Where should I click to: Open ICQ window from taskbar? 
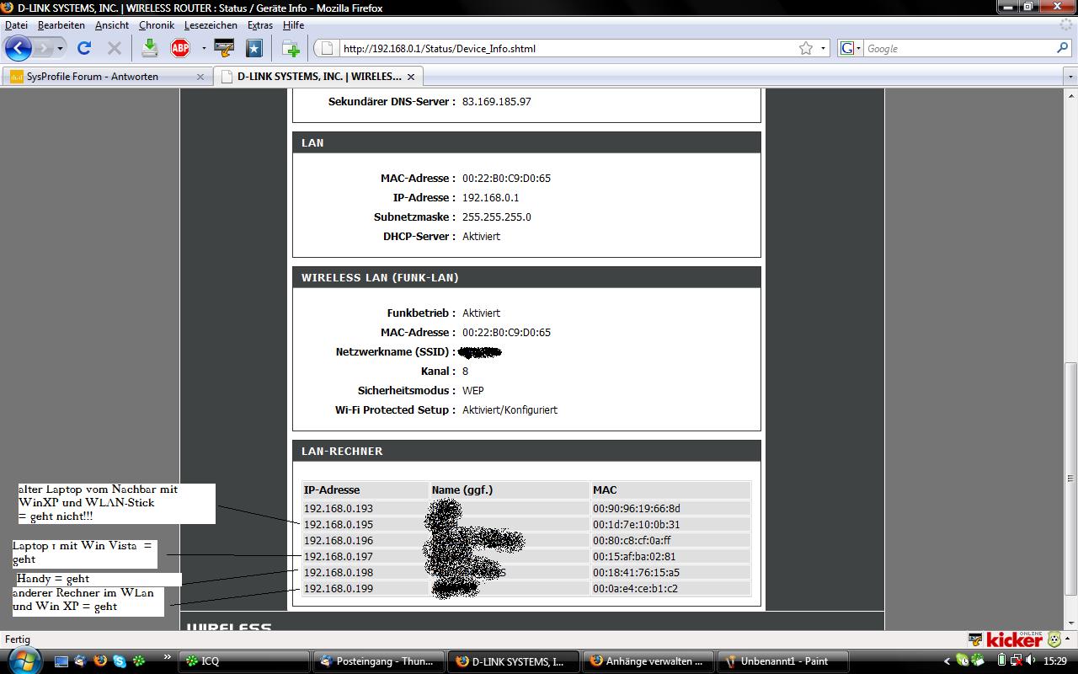[x=243, y=661]
